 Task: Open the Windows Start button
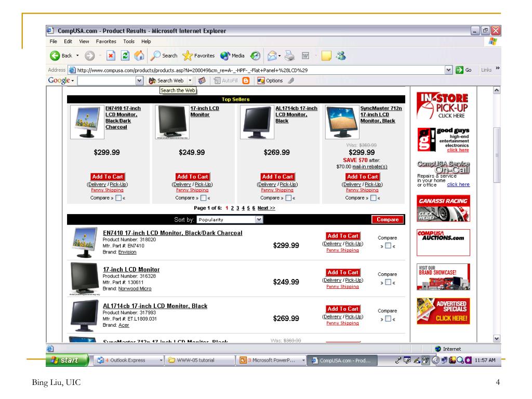[x=67, y=360]
